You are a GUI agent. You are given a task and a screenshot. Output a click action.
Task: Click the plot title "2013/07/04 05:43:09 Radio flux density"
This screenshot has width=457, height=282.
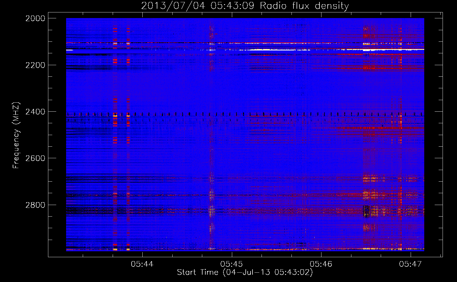coord(245,6)
